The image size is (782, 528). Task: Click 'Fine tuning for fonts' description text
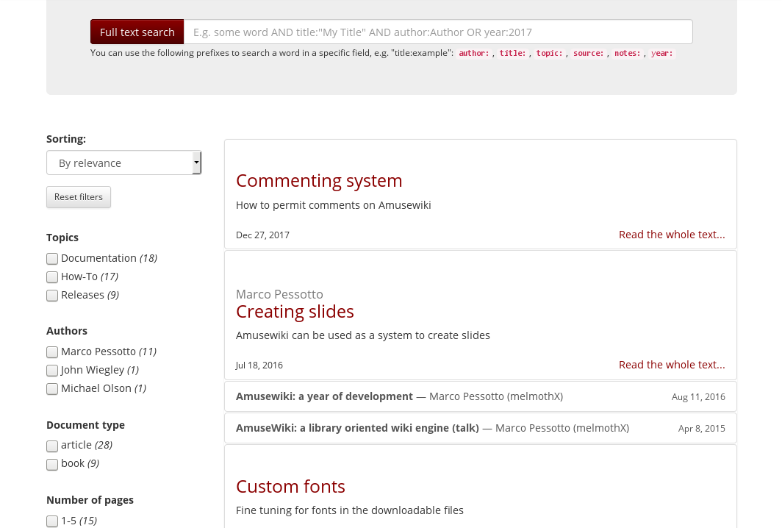pos(350,510)
